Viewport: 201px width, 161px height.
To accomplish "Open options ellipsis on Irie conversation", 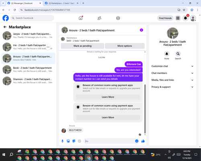I will point(48,47).
